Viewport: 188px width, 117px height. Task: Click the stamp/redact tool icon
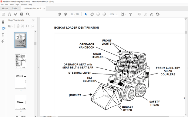click(158, 14)
